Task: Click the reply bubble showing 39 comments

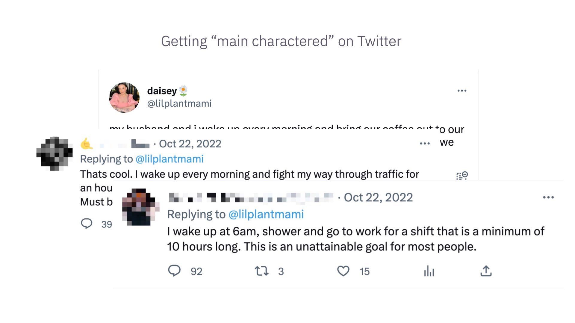Action: coord(87,224)
